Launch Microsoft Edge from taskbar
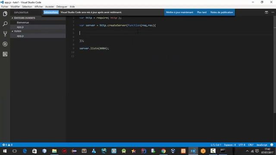 pos(25,151)
